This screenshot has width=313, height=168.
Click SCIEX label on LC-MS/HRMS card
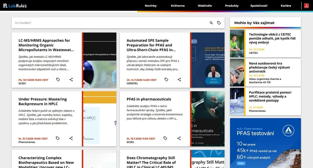click(x=22, y=83)
